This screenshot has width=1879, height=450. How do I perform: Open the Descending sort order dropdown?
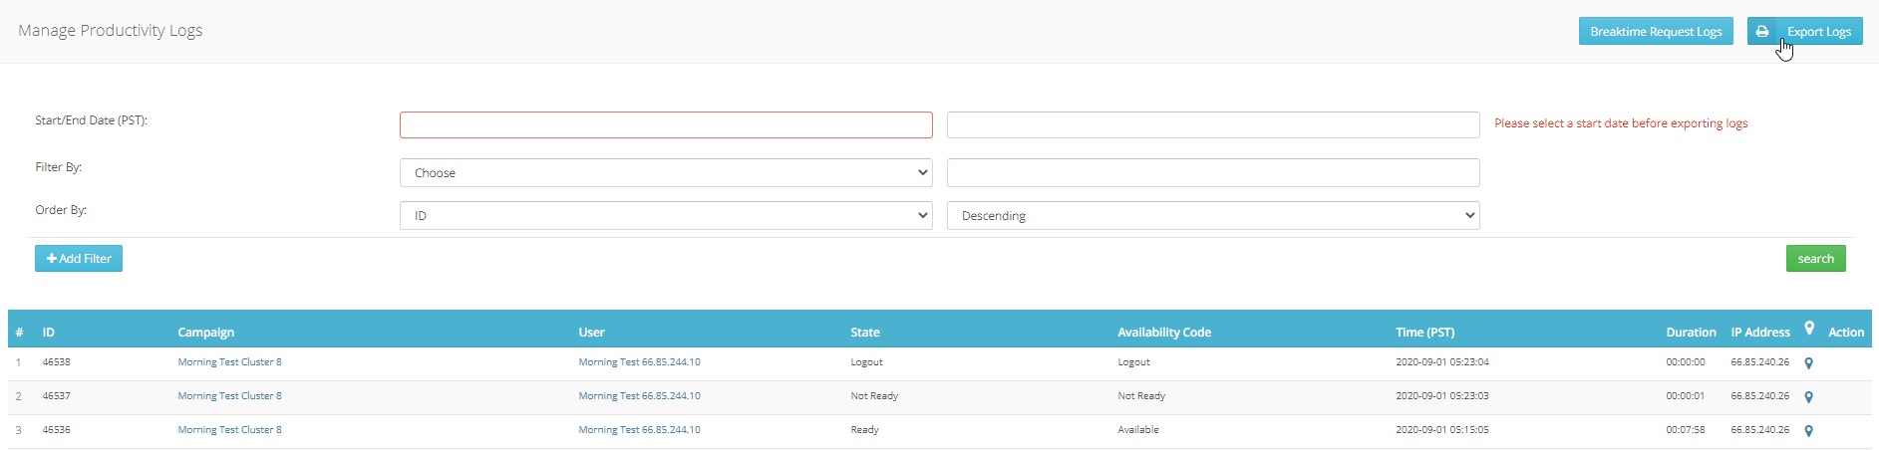[x=1212, y=216]
